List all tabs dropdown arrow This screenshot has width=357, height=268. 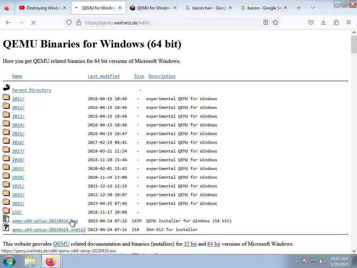pos(313,8)
